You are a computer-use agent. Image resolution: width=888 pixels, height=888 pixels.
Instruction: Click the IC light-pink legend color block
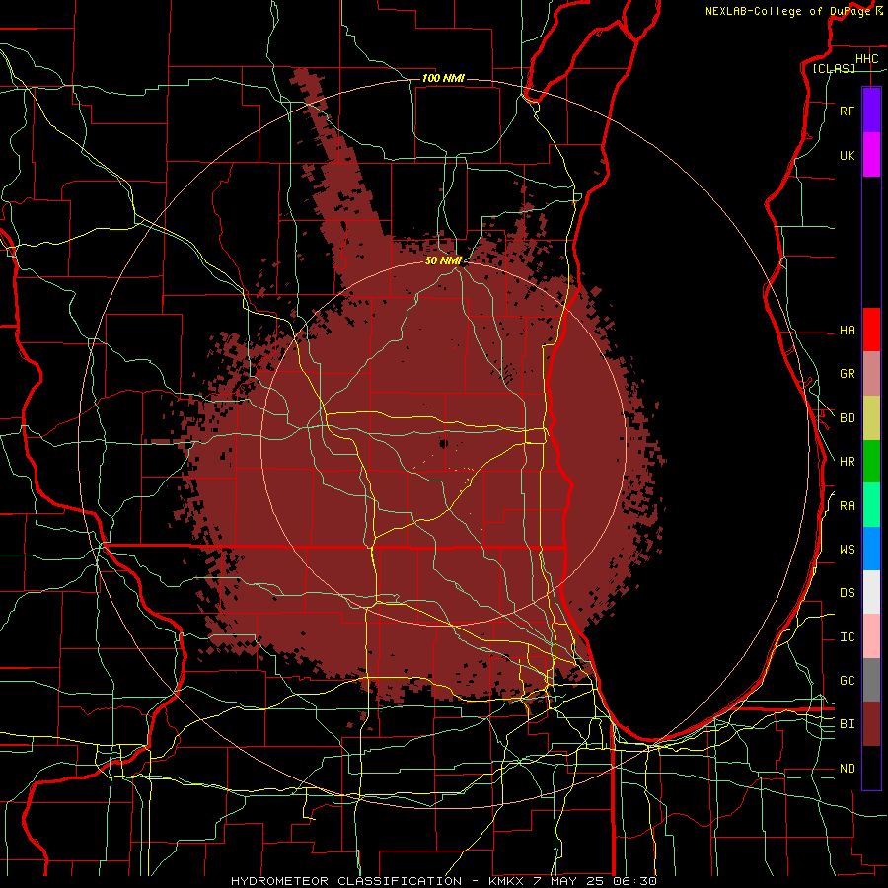click(x=871, y=636)
